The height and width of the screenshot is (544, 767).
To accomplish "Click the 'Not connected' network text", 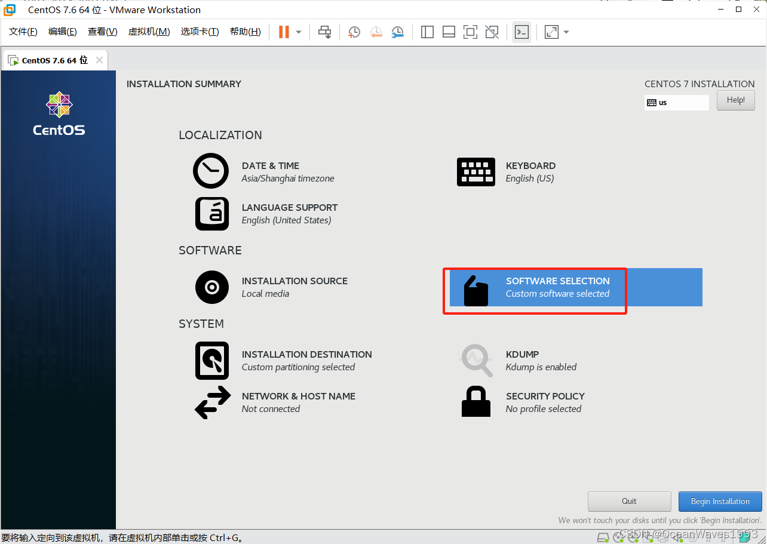I will coord(271,409).
